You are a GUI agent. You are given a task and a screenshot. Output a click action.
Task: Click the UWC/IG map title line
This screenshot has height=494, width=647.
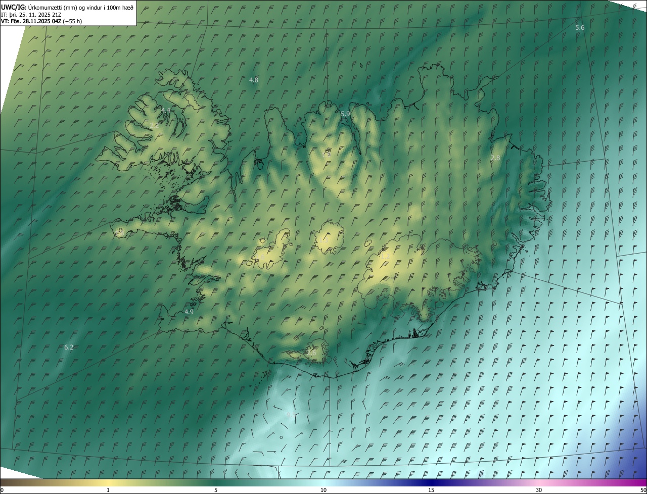67,7
